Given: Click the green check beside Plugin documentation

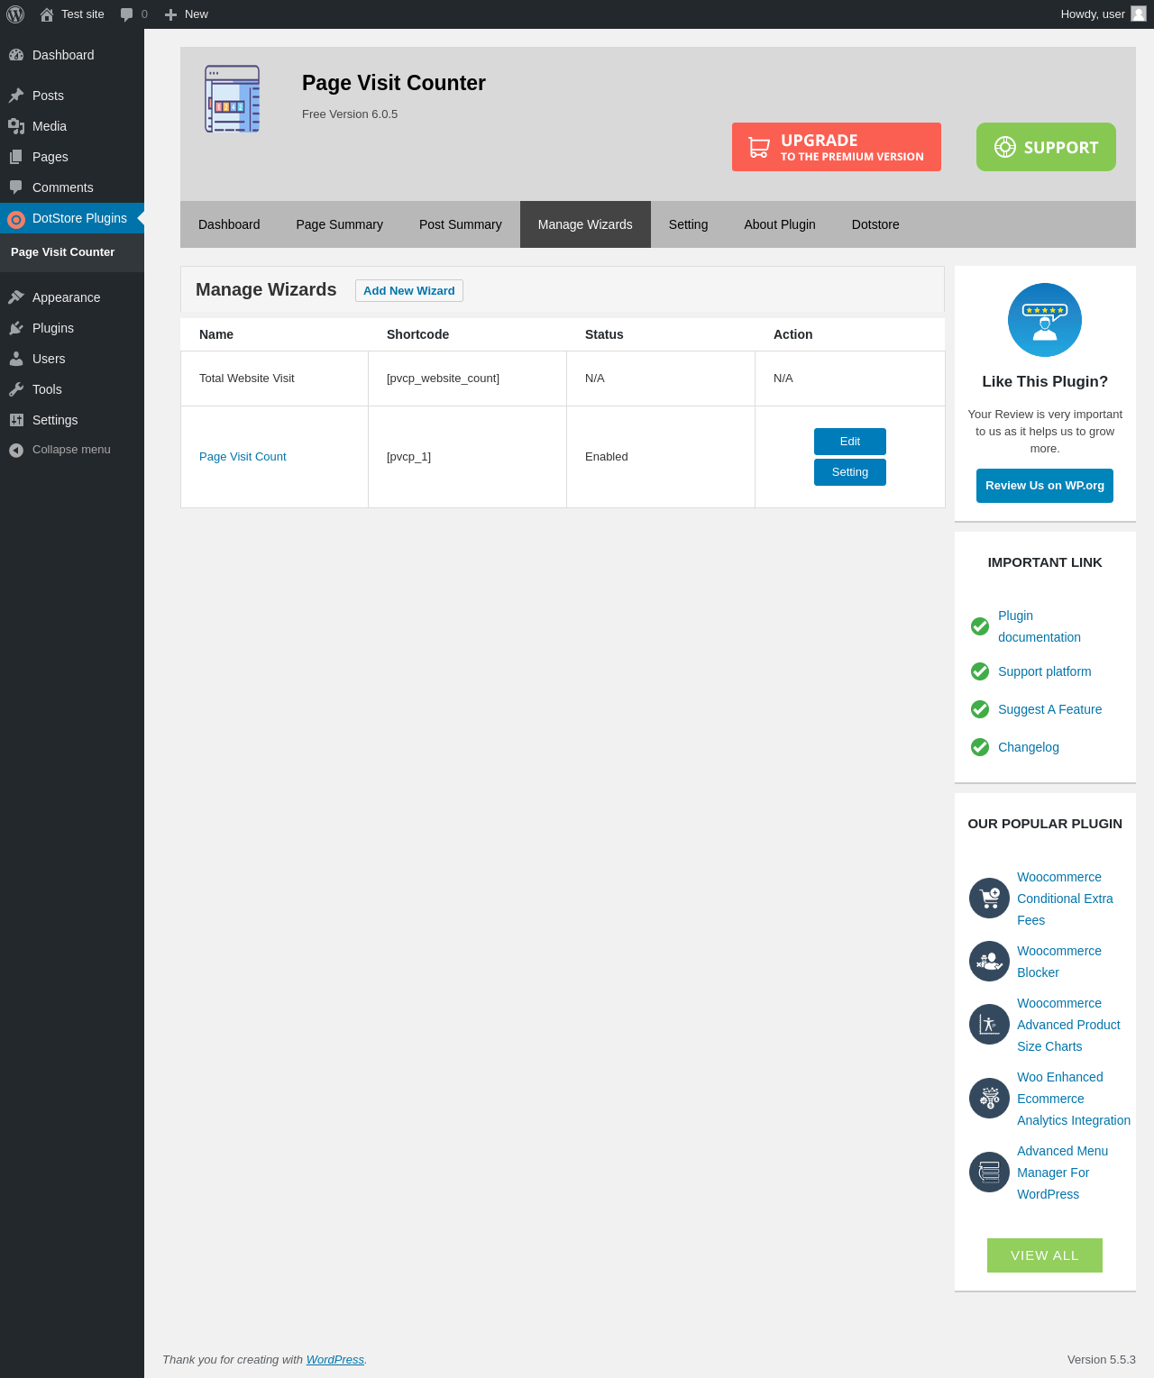Looking at the screenshot, I should [x=980, y=626].
